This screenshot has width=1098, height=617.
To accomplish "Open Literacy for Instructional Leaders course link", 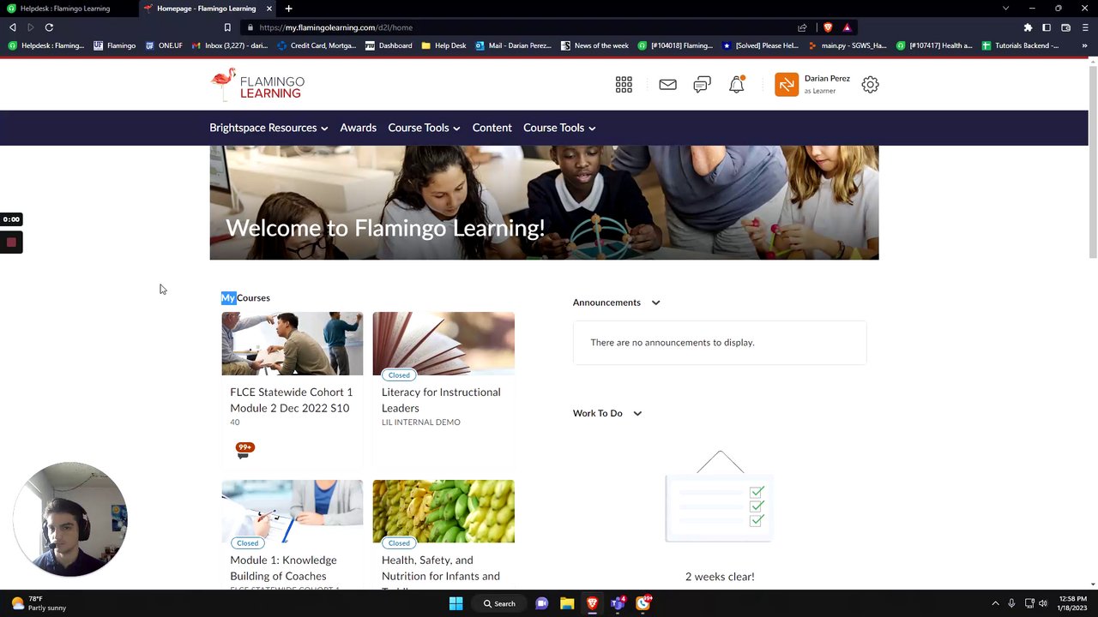I will point(441,400).
